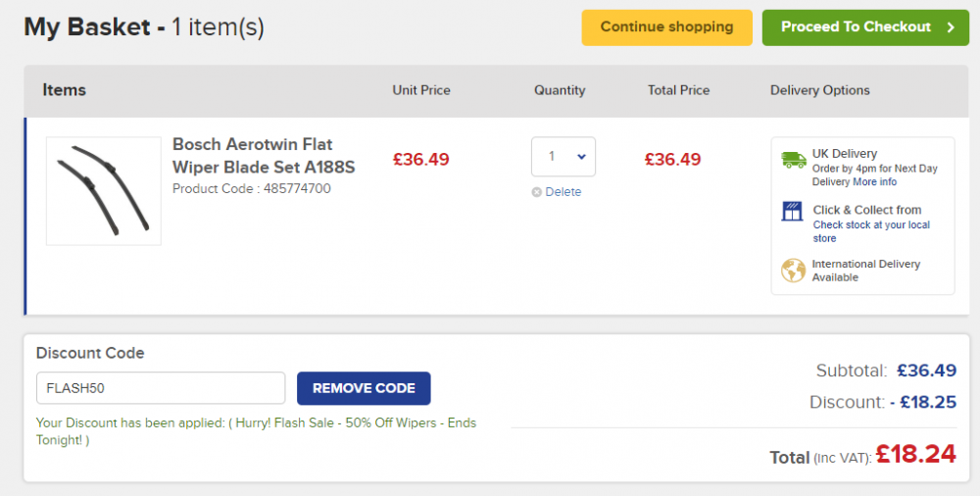Click the Click & Collect store icon
The height and width of the screenshot is (496, 980).
792,212
